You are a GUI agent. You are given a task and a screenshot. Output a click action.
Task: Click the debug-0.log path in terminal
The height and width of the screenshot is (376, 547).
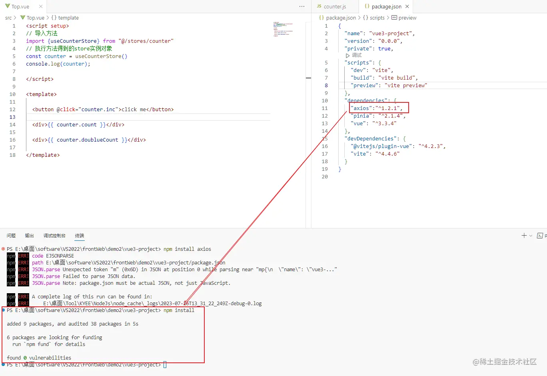click(x=152, y=303)
